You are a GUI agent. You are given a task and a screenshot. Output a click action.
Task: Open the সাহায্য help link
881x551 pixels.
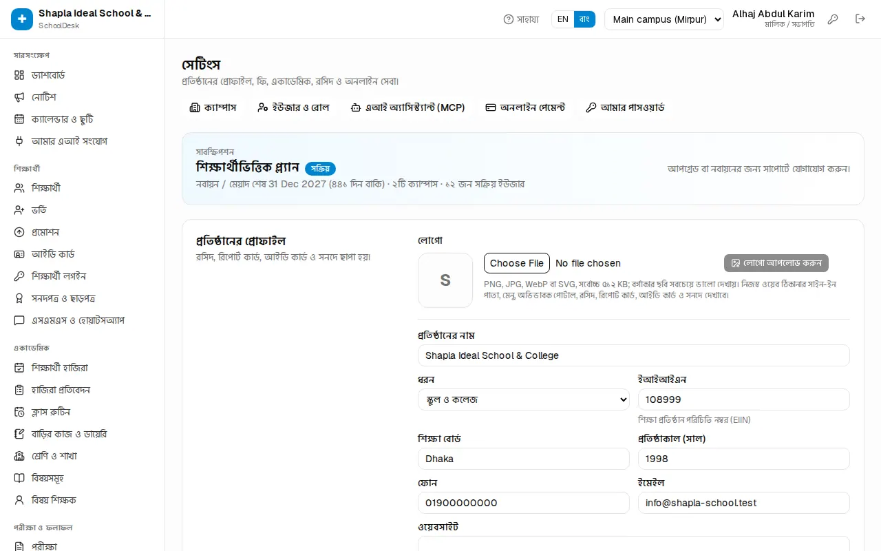click(x=521, y=19)
